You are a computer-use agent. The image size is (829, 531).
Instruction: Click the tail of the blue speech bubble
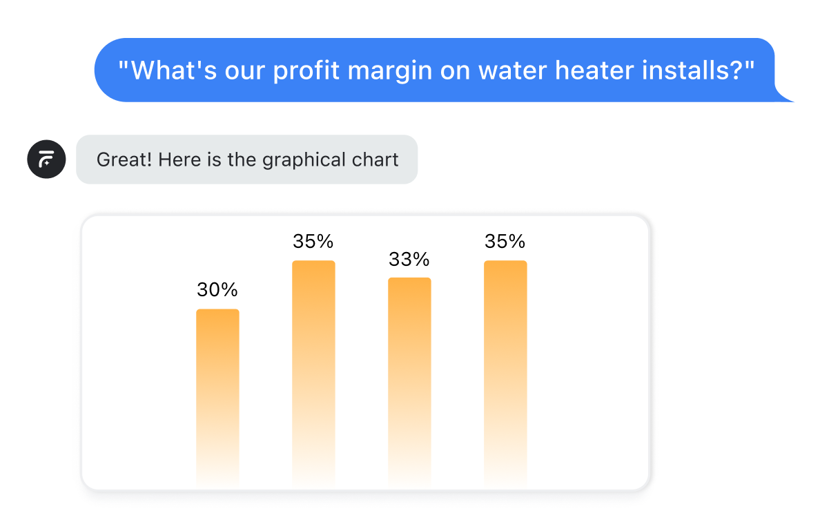784,95
